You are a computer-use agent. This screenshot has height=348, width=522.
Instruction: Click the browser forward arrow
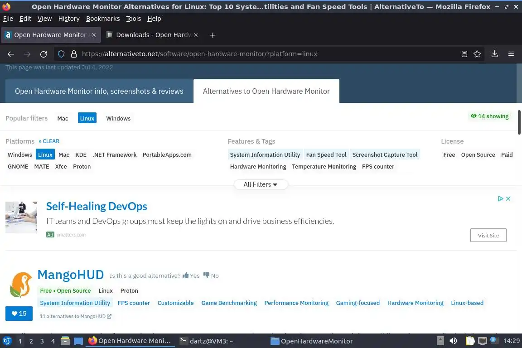pyautogui.click(x=27, y=54)
